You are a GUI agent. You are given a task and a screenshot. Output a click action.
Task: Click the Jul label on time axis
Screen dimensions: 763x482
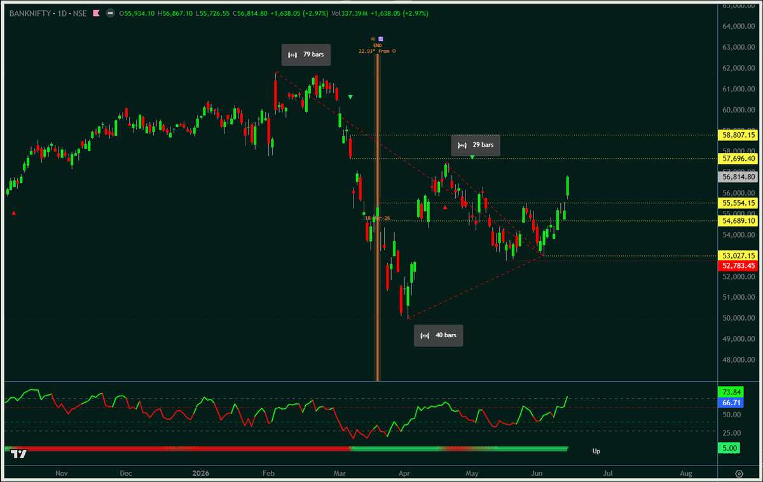(x=608, y=474)
